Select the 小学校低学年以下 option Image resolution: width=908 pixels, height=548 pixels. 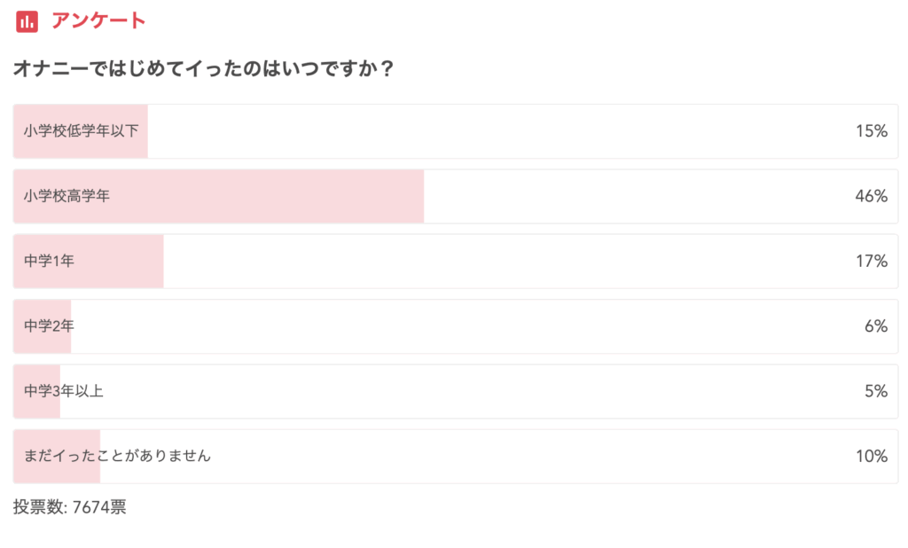pos(82,131)
